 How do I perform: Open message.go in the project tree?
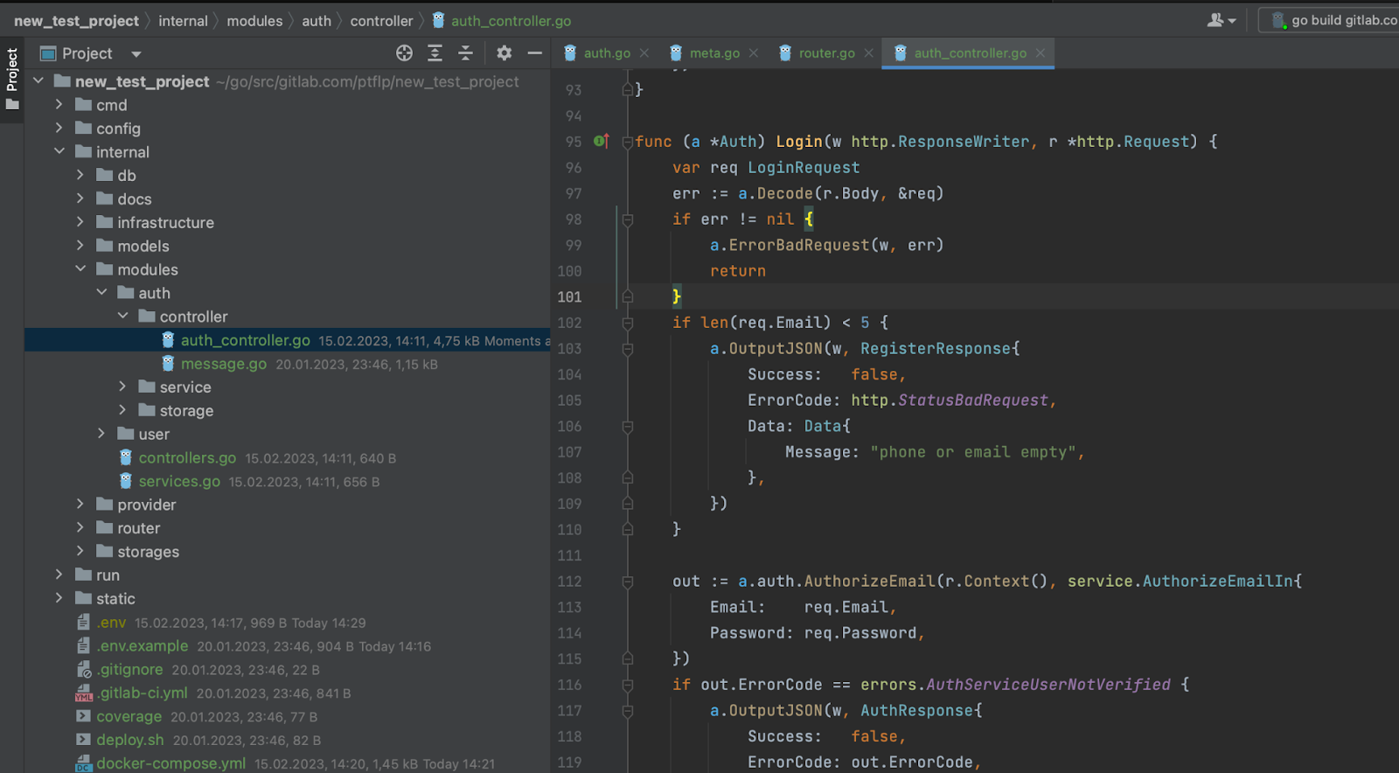point(223,364)
